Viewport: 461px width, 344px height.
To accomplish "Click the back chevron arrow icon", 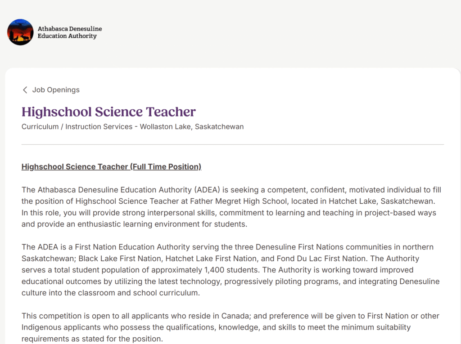I will click(25, 90).
